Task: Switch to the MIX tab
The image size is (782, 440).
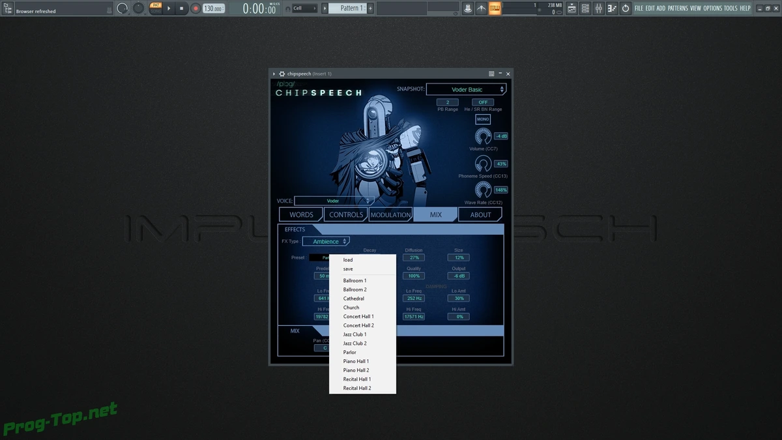Action: point(435,214)
